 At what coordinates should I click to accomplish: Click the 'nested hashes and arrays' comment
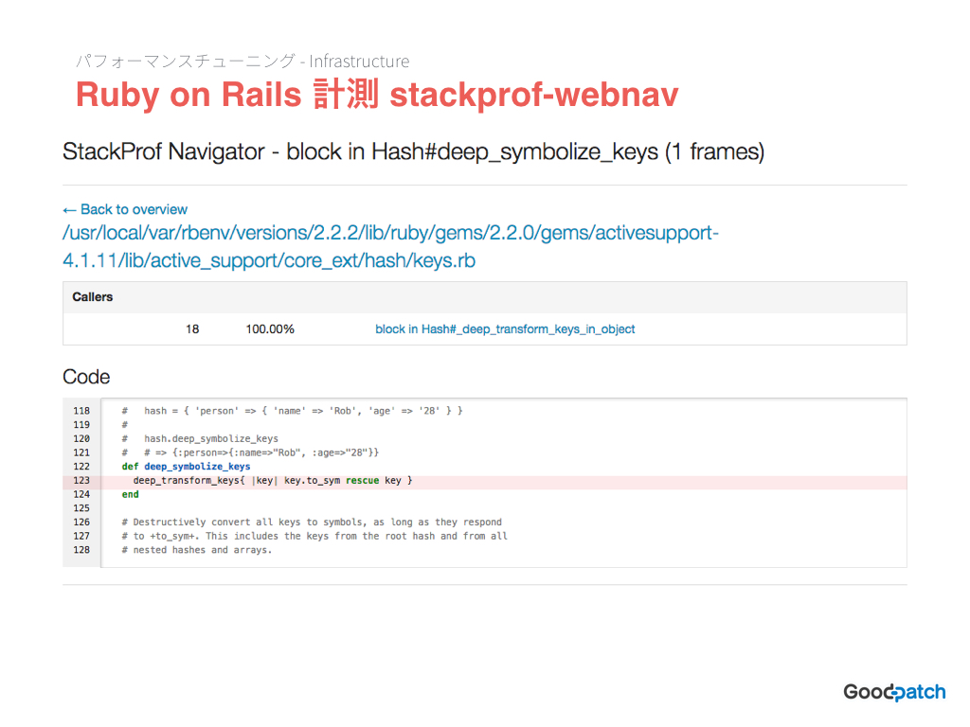click(x=197, y=550)
